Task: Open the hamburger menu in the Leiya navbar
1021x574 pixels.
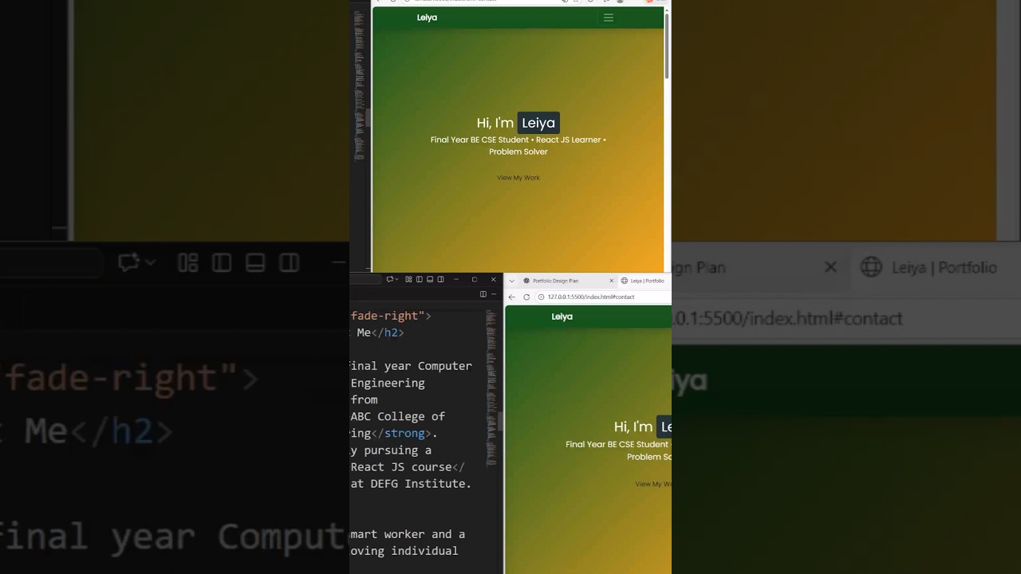Action: (x=609, y=18)
